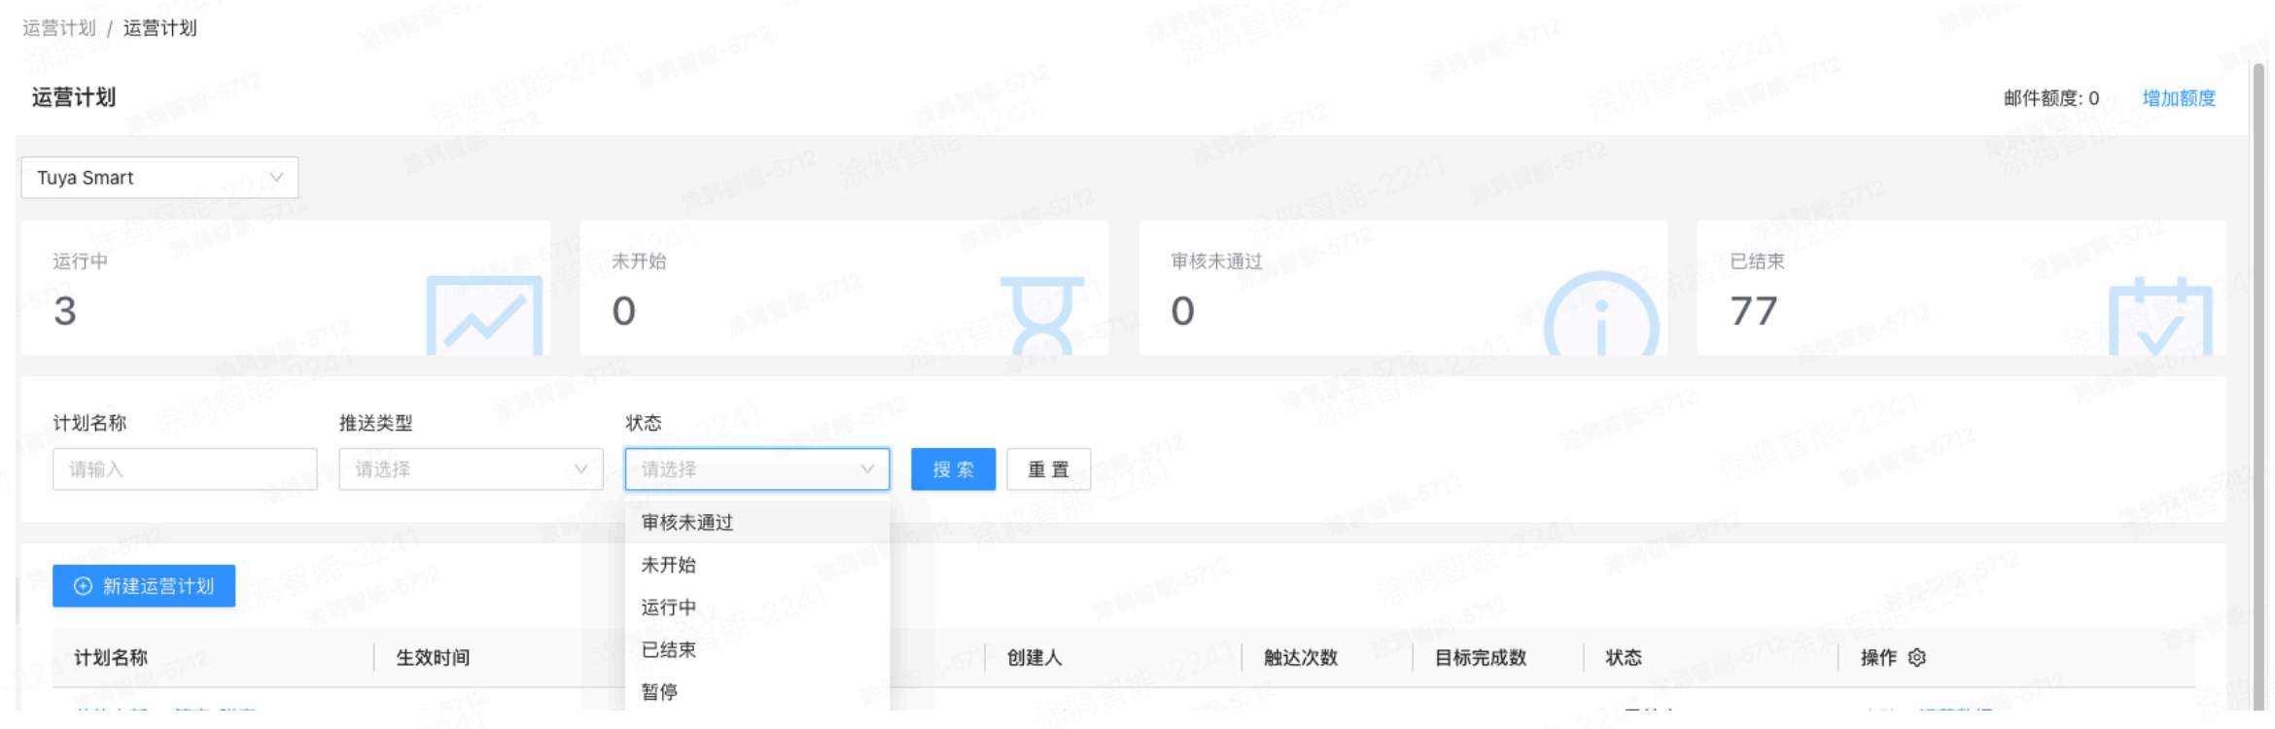Click the 搜索 button
Image resolution: width=2275 pixels, height=729 pixels.
953,469
